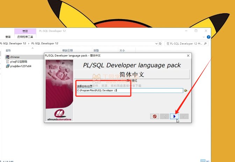Sort files by 大小 column header
The image size is (235, 162).
pos(122,51)
